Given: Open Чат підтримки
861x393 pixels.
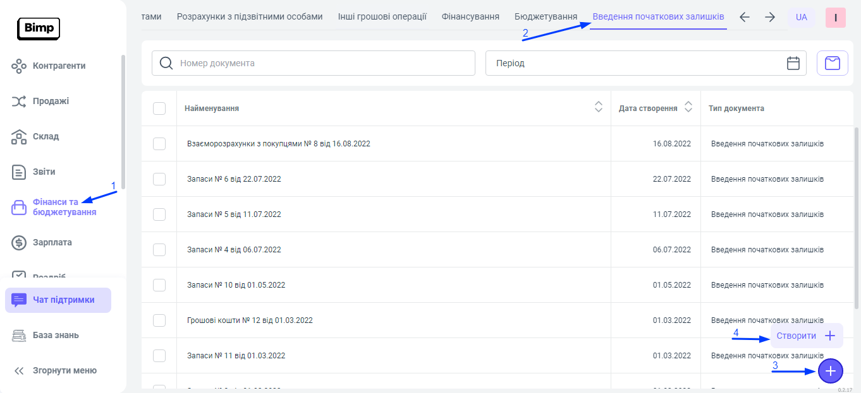Looking at the screenshot, I should click(x=58, y=300).
